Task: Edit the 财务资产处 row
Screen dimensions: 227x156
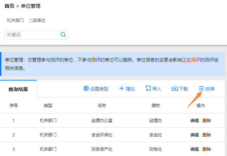Action: pos(195,149)
